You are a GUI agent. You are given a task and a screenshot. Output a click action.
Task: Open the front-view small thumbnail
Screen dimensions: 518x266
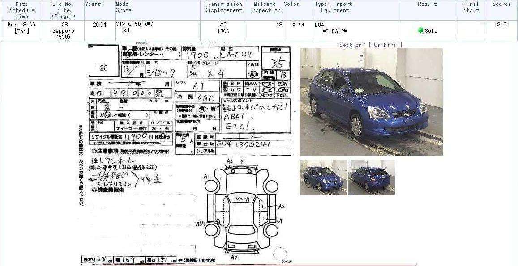tap(324, 177)
